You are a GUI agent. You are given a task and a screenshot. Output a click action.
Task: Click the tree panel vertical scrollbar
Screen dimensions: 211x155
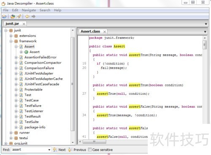[73, 84]
